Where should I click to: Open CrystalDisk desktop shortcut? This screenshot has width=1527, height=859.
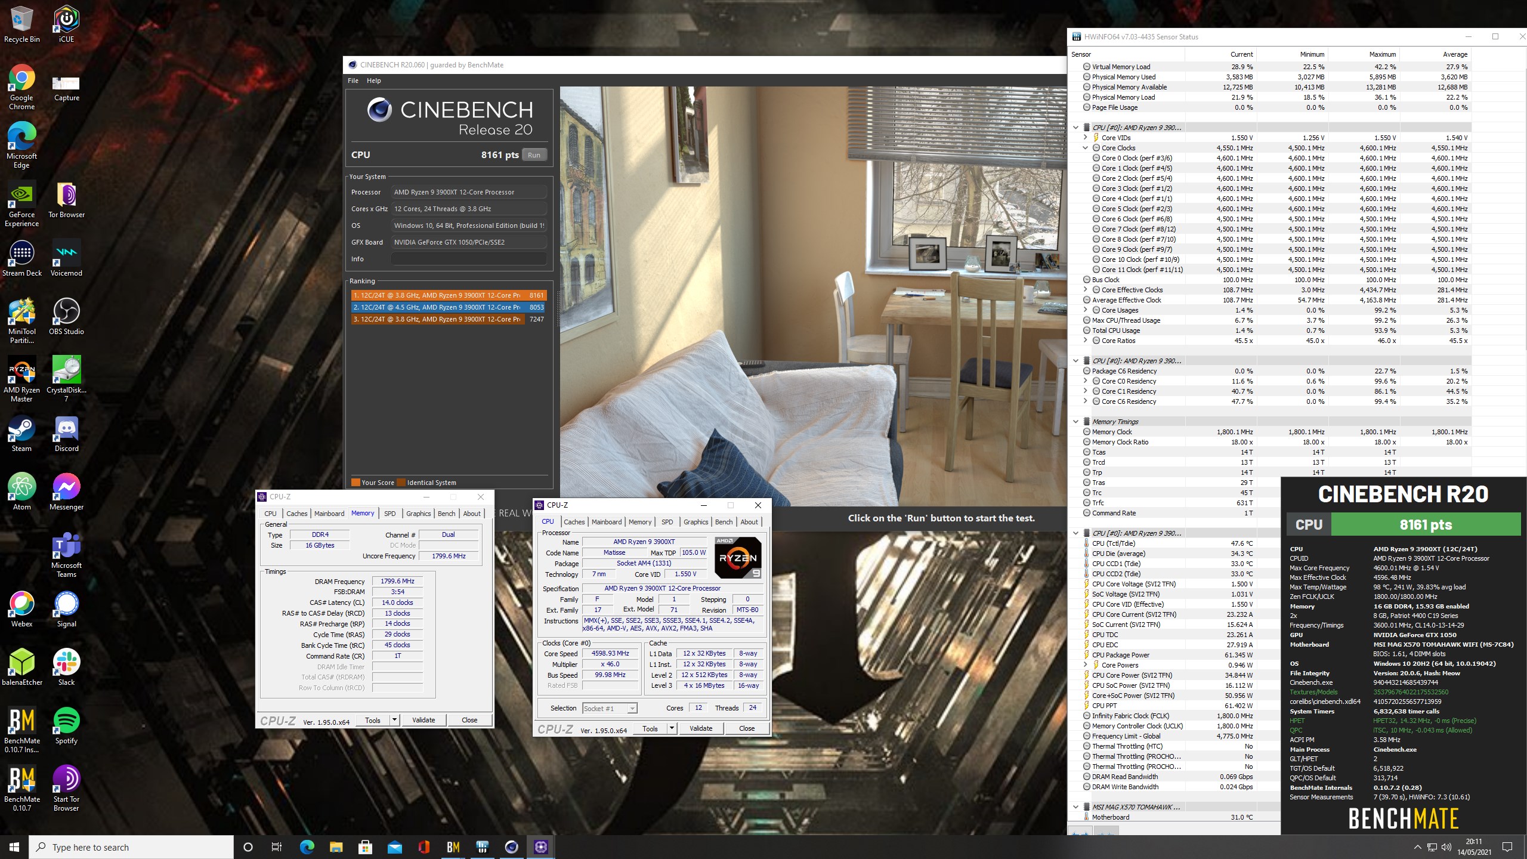click(x=66, y=379)
